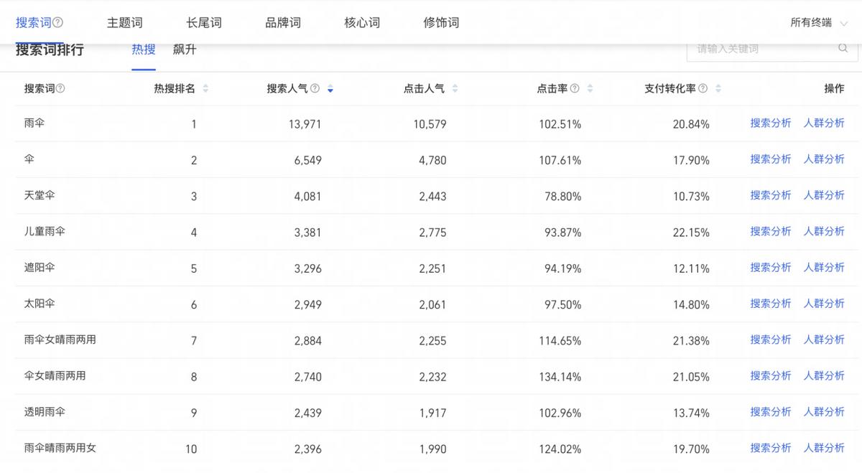
Task: Open 搜索分析 for 雨伞女晴雨两用
Action: (771, 339)
